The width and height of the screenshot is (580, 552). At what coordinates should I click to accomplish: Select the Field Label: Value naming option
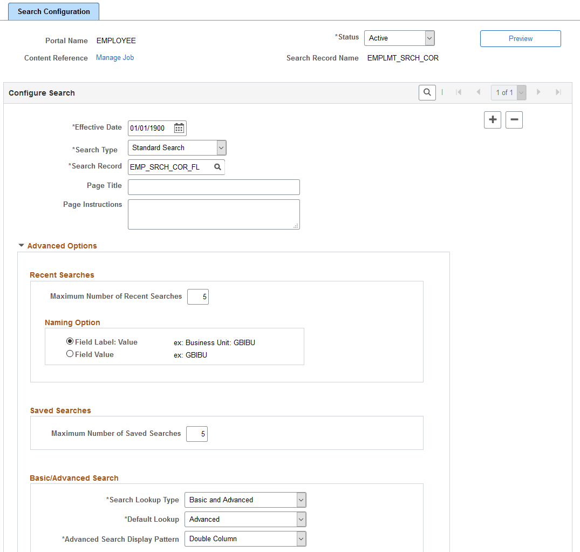(70, 341)
